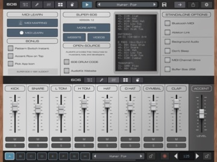Open the MIDI Mapping button
The height and width of the screenshot is (162, 217).
[32, 23]
